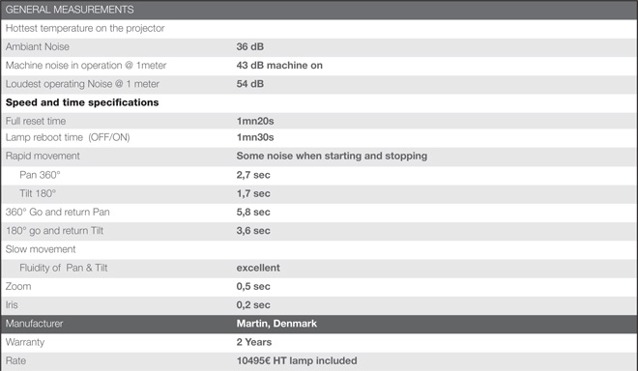Select the Ambiant Noise row label

coord(38,46)
